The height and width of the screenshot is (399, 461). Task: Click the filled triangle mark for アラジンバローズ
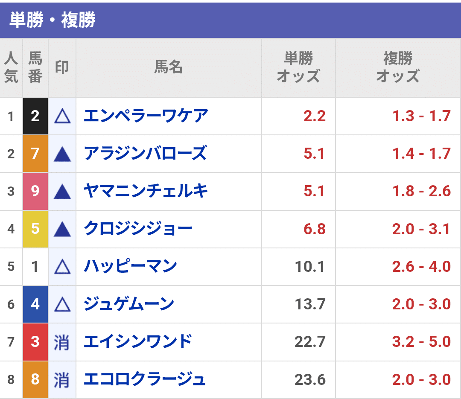coord(62,154)
